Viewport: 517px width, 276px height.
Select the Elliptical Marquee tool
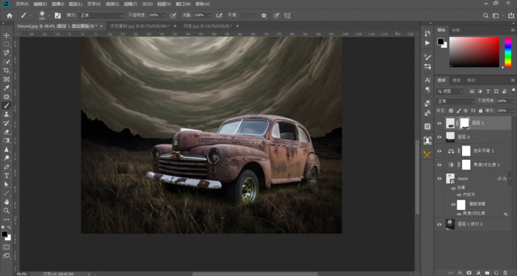coord(7,44)
